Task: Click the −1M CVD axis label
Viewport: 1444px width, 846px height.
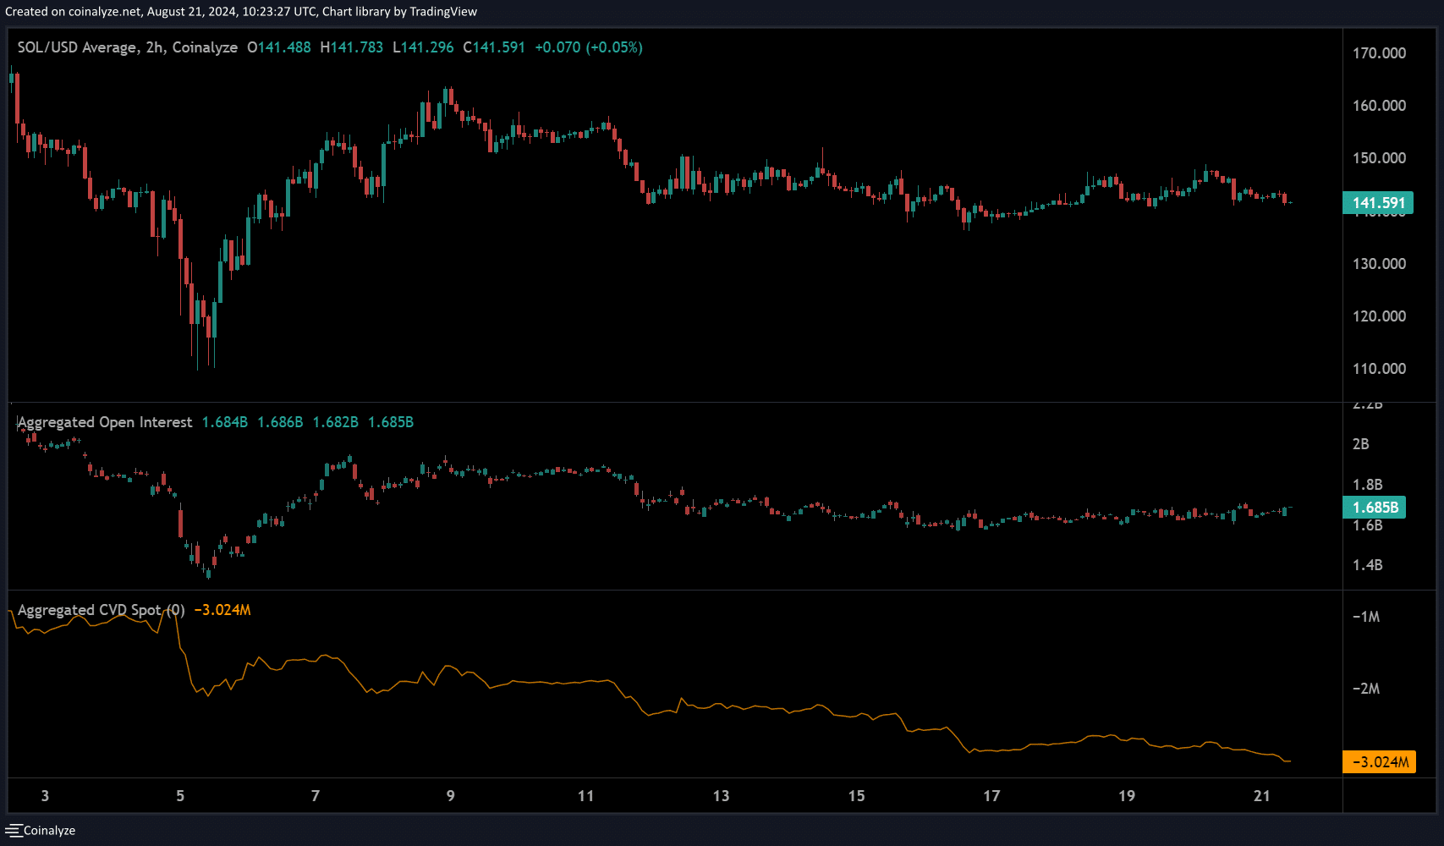Action: coord(1366,617)
